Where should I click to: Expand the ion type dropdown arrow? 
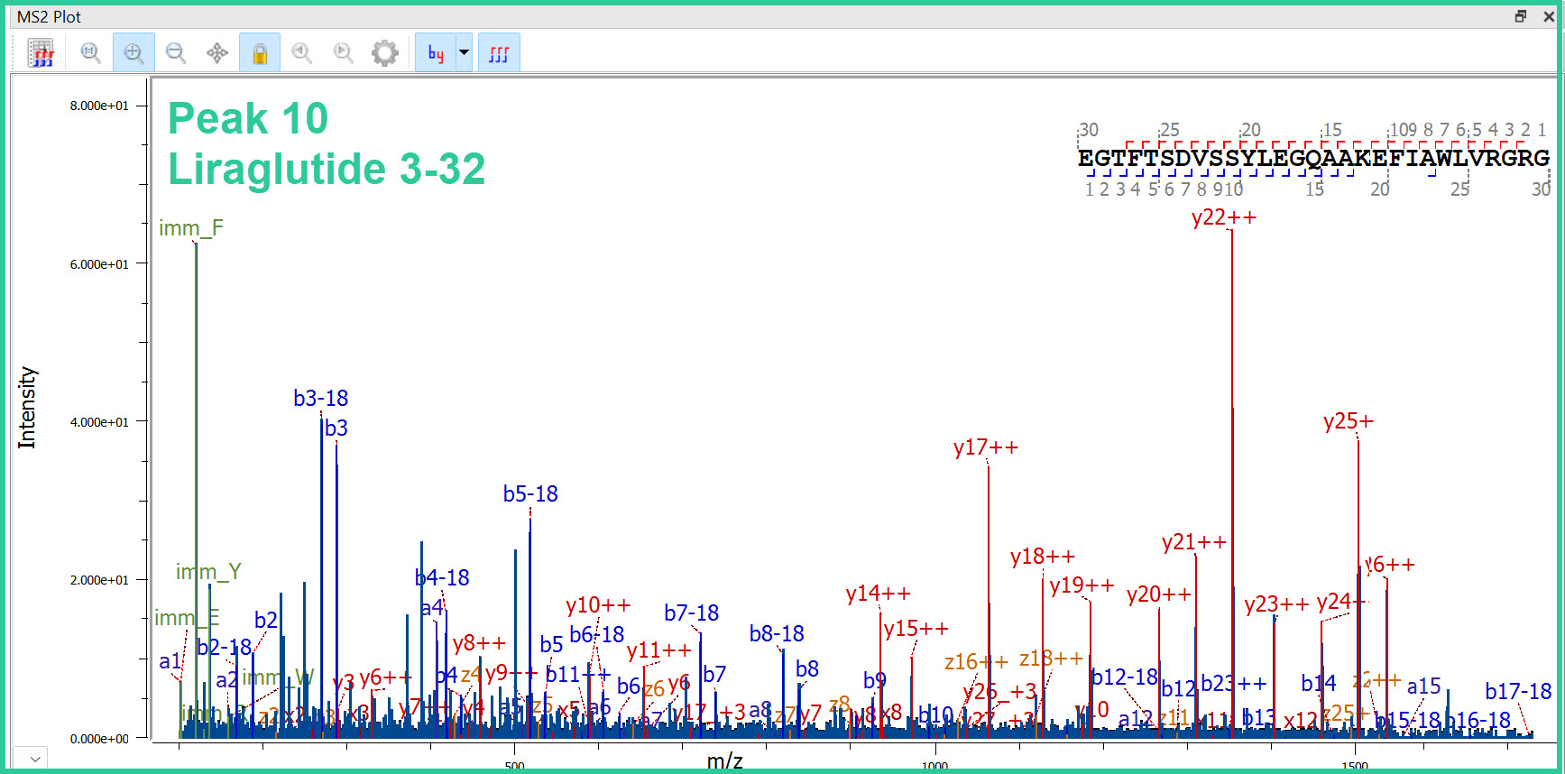(x=465, y=53)
